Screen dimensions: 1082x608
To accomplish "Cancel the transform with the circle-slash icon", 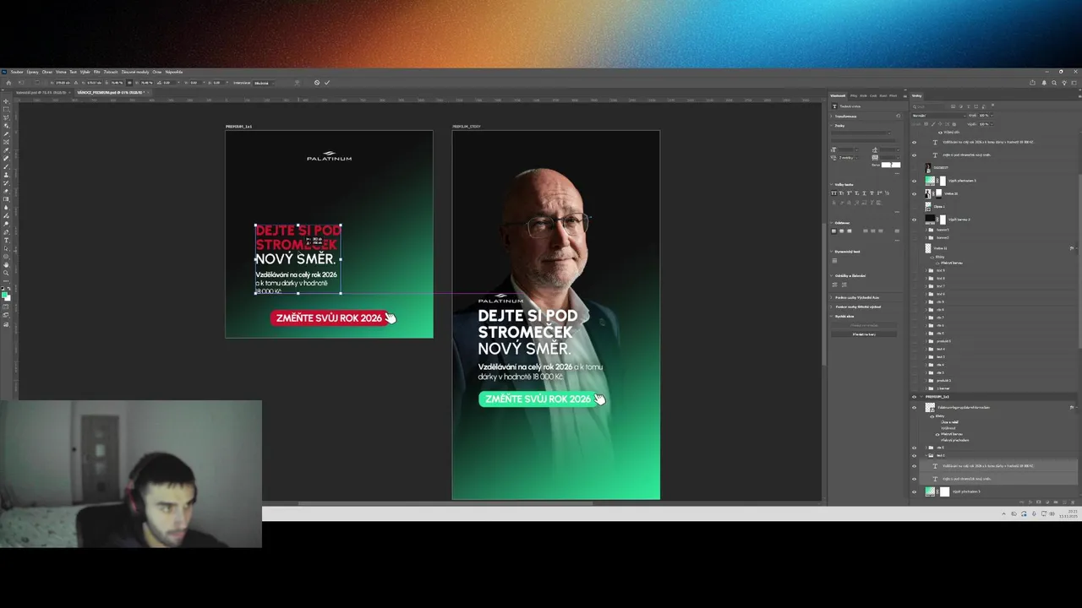I will 317,83.
